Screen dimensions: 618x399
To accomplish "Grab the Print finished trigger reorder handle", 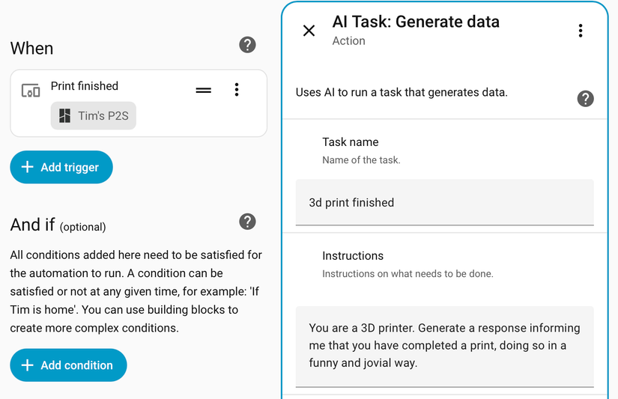I will (x=203, y=90).
